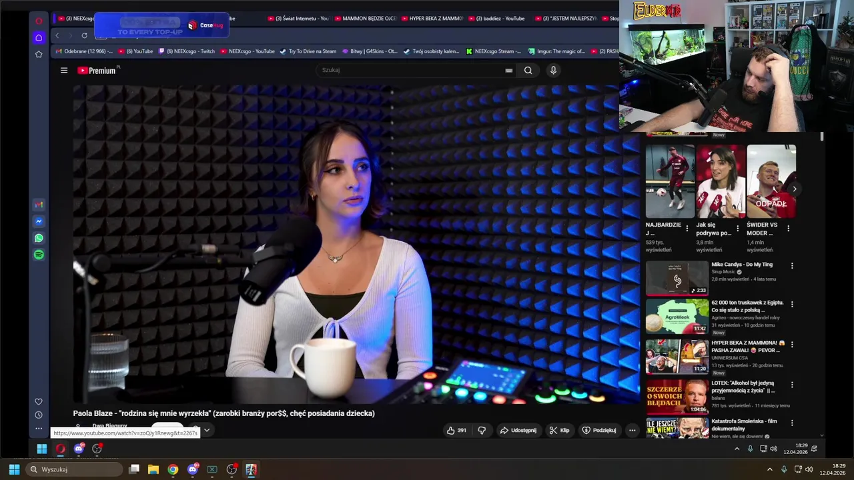Viewport: 854px width, 480px height.
Task: Open the YouTube hamburger guide menu
Action: [64, 70]
